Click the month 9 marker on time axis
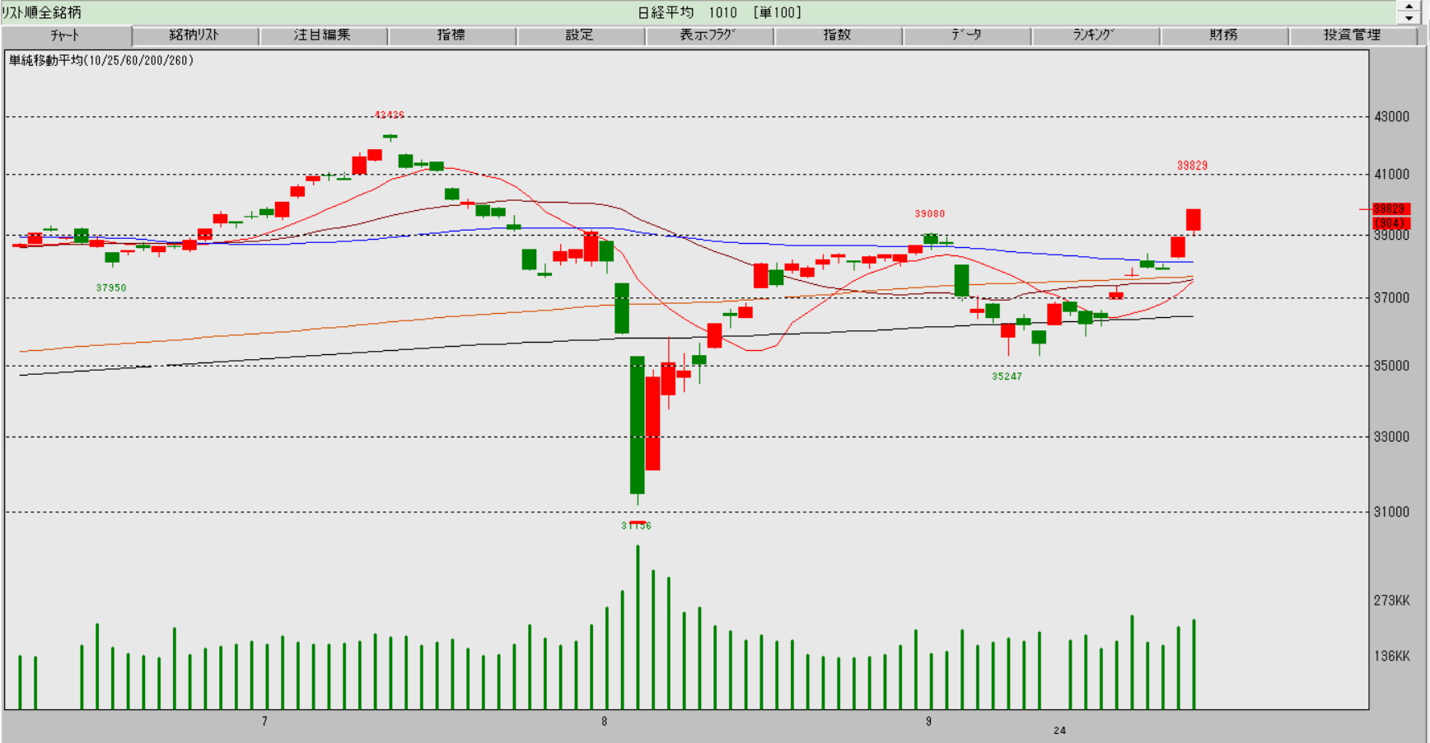Viewport: 1430px width, 743px height. click(x=928, y=722)
